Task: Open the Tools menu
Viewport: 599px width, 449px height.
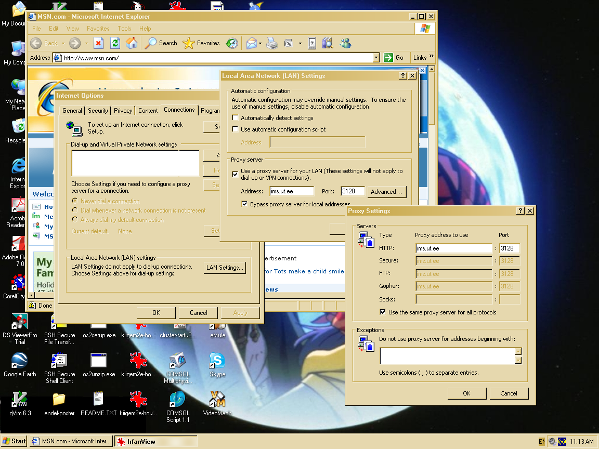Action: click(x=124, y=29)
